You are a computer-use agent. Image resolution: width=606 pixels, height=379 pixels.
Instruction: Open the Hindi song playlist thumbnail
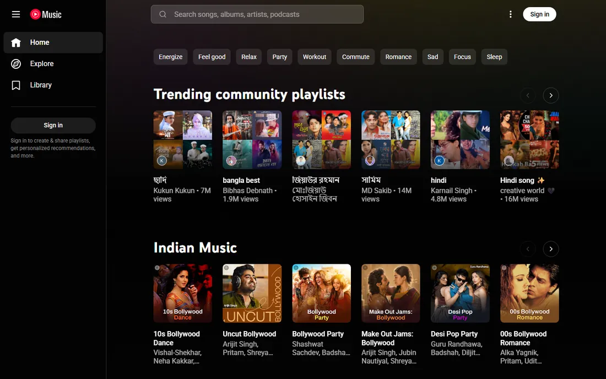point(529,140)
